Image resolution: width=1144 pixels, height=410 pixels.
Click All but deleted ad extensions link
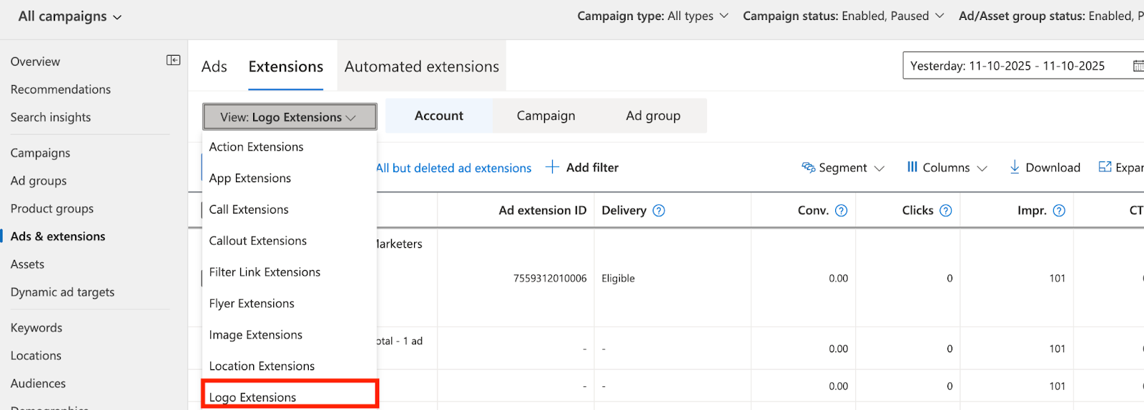454,168
